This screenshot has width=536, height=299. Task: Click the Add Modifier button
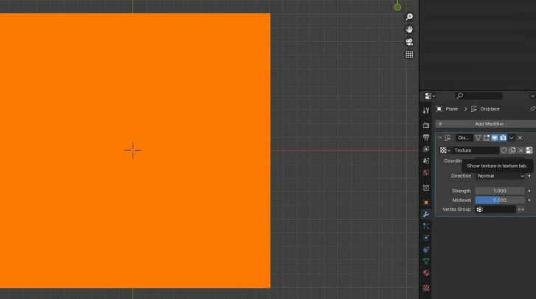(485, 124)
